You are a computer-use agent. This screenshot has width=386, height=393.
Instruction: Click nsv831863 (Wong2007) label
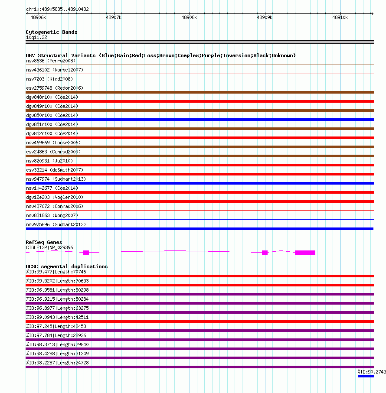(52, 215)
